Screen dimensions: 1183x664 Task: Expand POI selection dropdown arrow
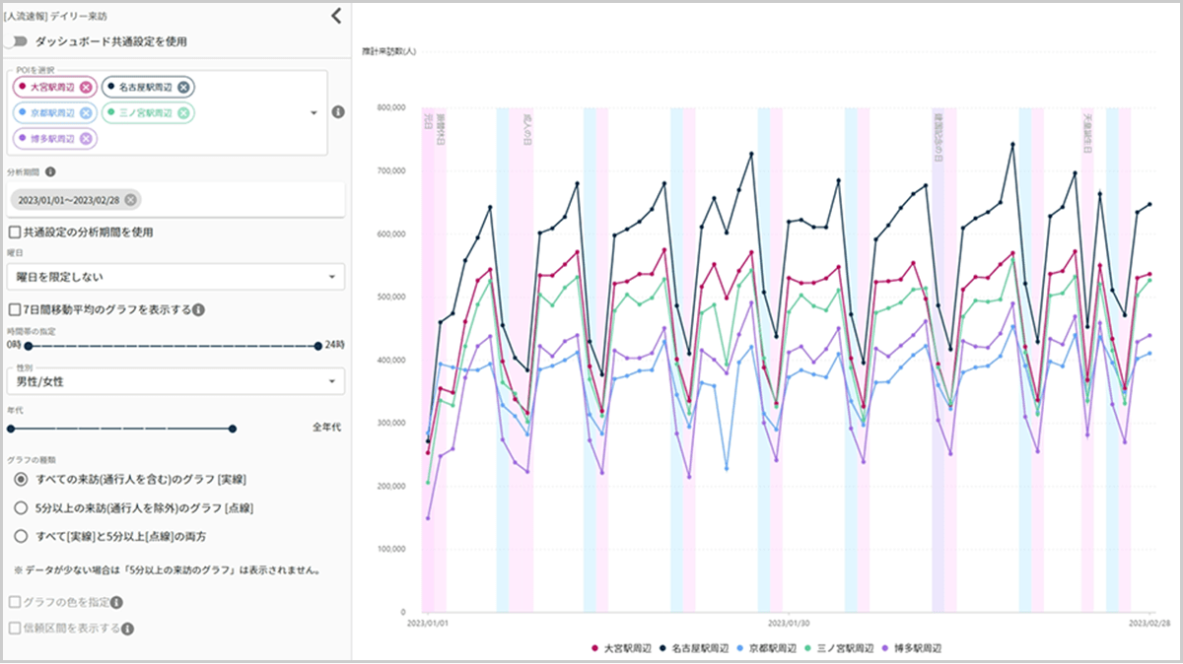[x=313, y=112]
